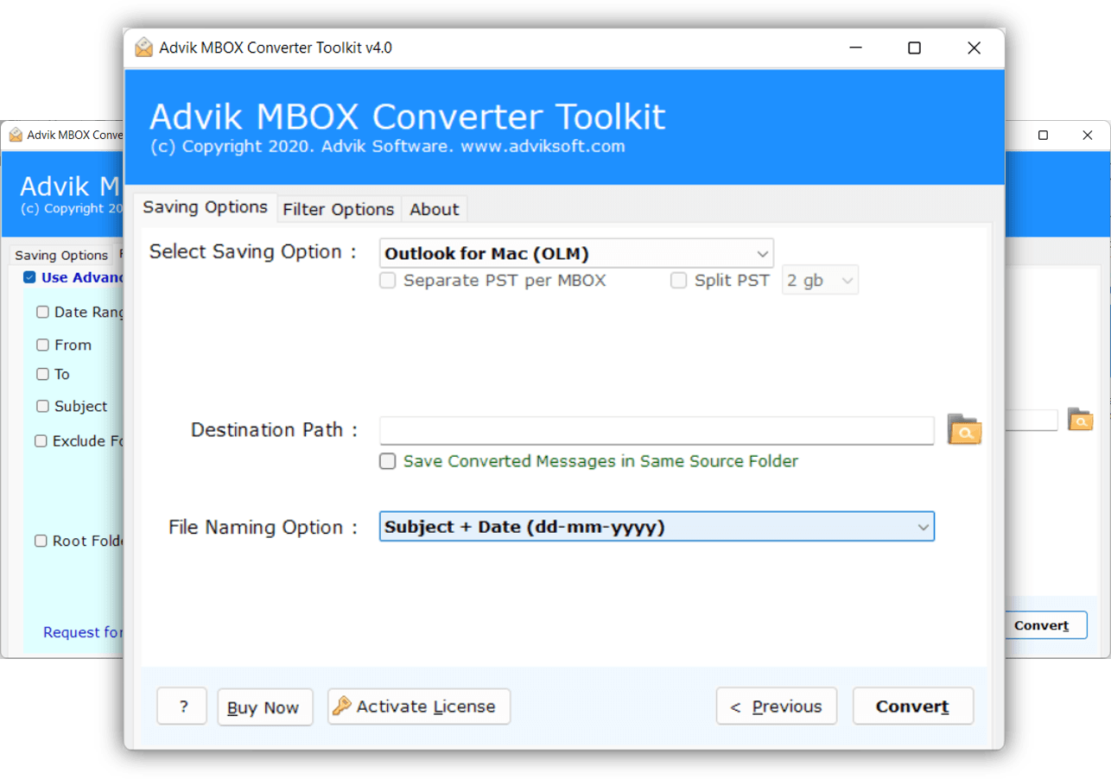
Task: Open the About tab
Action: [x=435, y=209]
